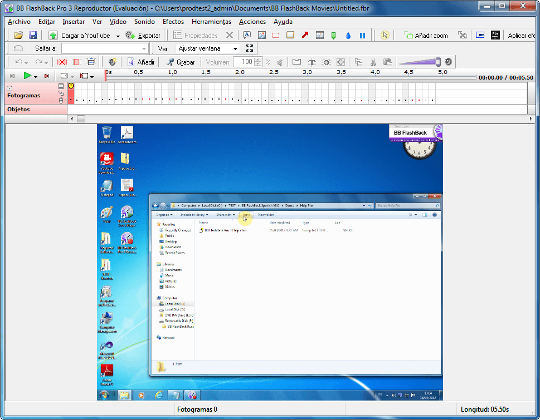The width and height of the screenshot is (540, 420).
Task: Click the Windows Start orb in recorded desktop
Action: pos(104,396)
